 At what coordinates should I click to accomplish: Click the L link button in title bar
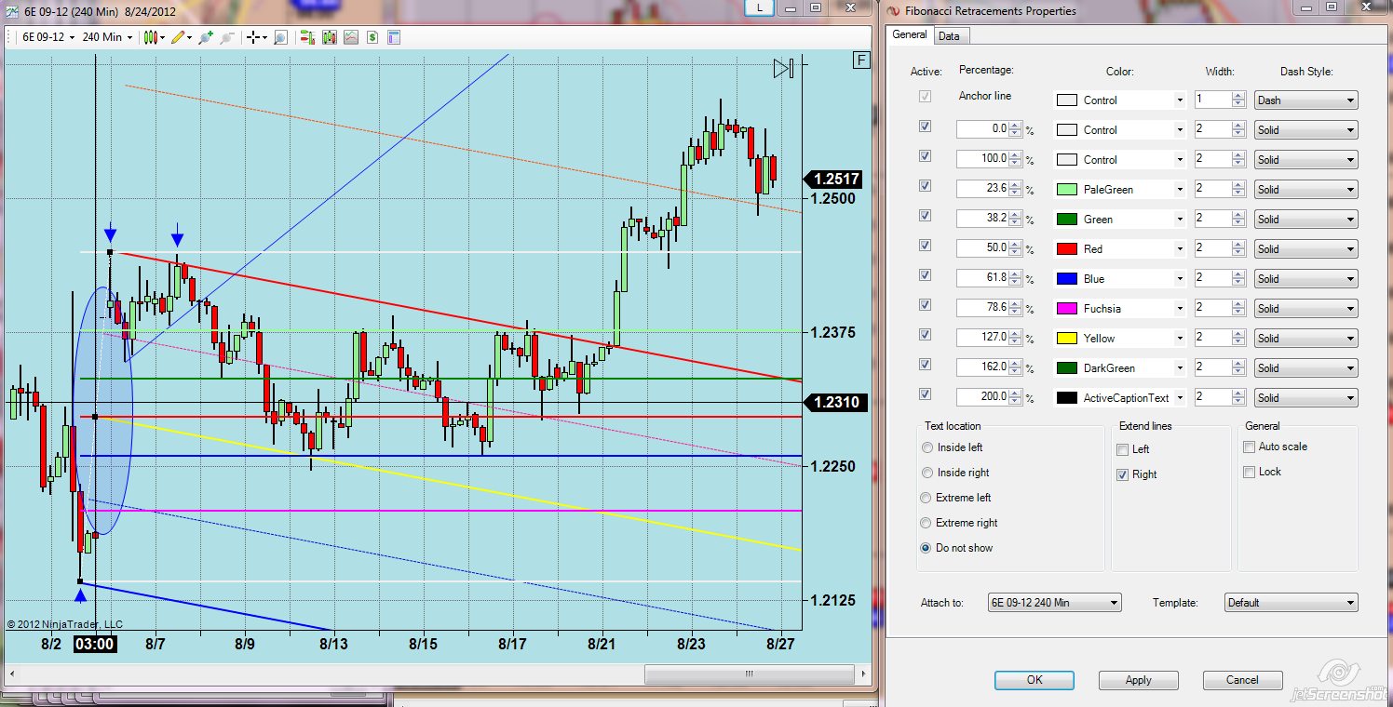pyautogui.click(x=760, y=7)
